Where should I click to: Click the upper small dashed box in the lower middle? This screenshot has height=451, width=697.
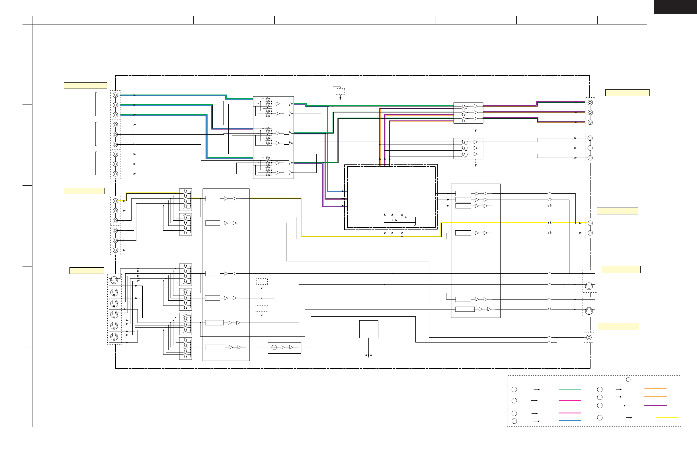[x=262, y=281]
